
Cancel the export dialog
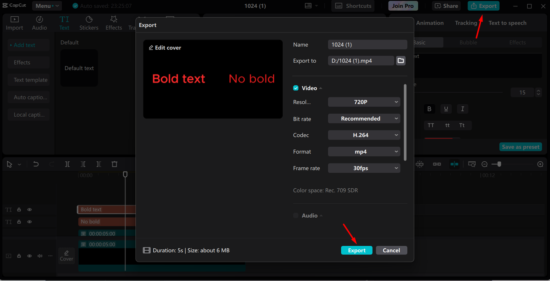coord(391,250)
